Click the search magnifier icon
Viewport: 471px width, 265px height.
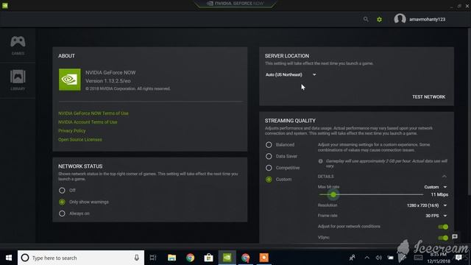pos(366,19)
